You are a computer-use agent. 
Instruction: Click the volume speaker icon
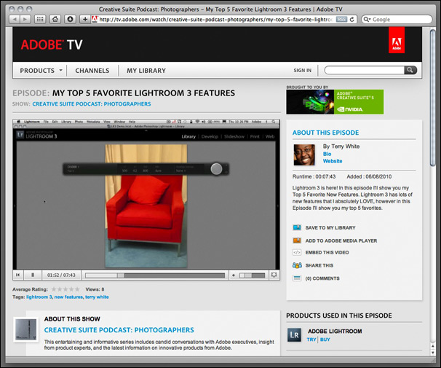(x=232, y=275)
